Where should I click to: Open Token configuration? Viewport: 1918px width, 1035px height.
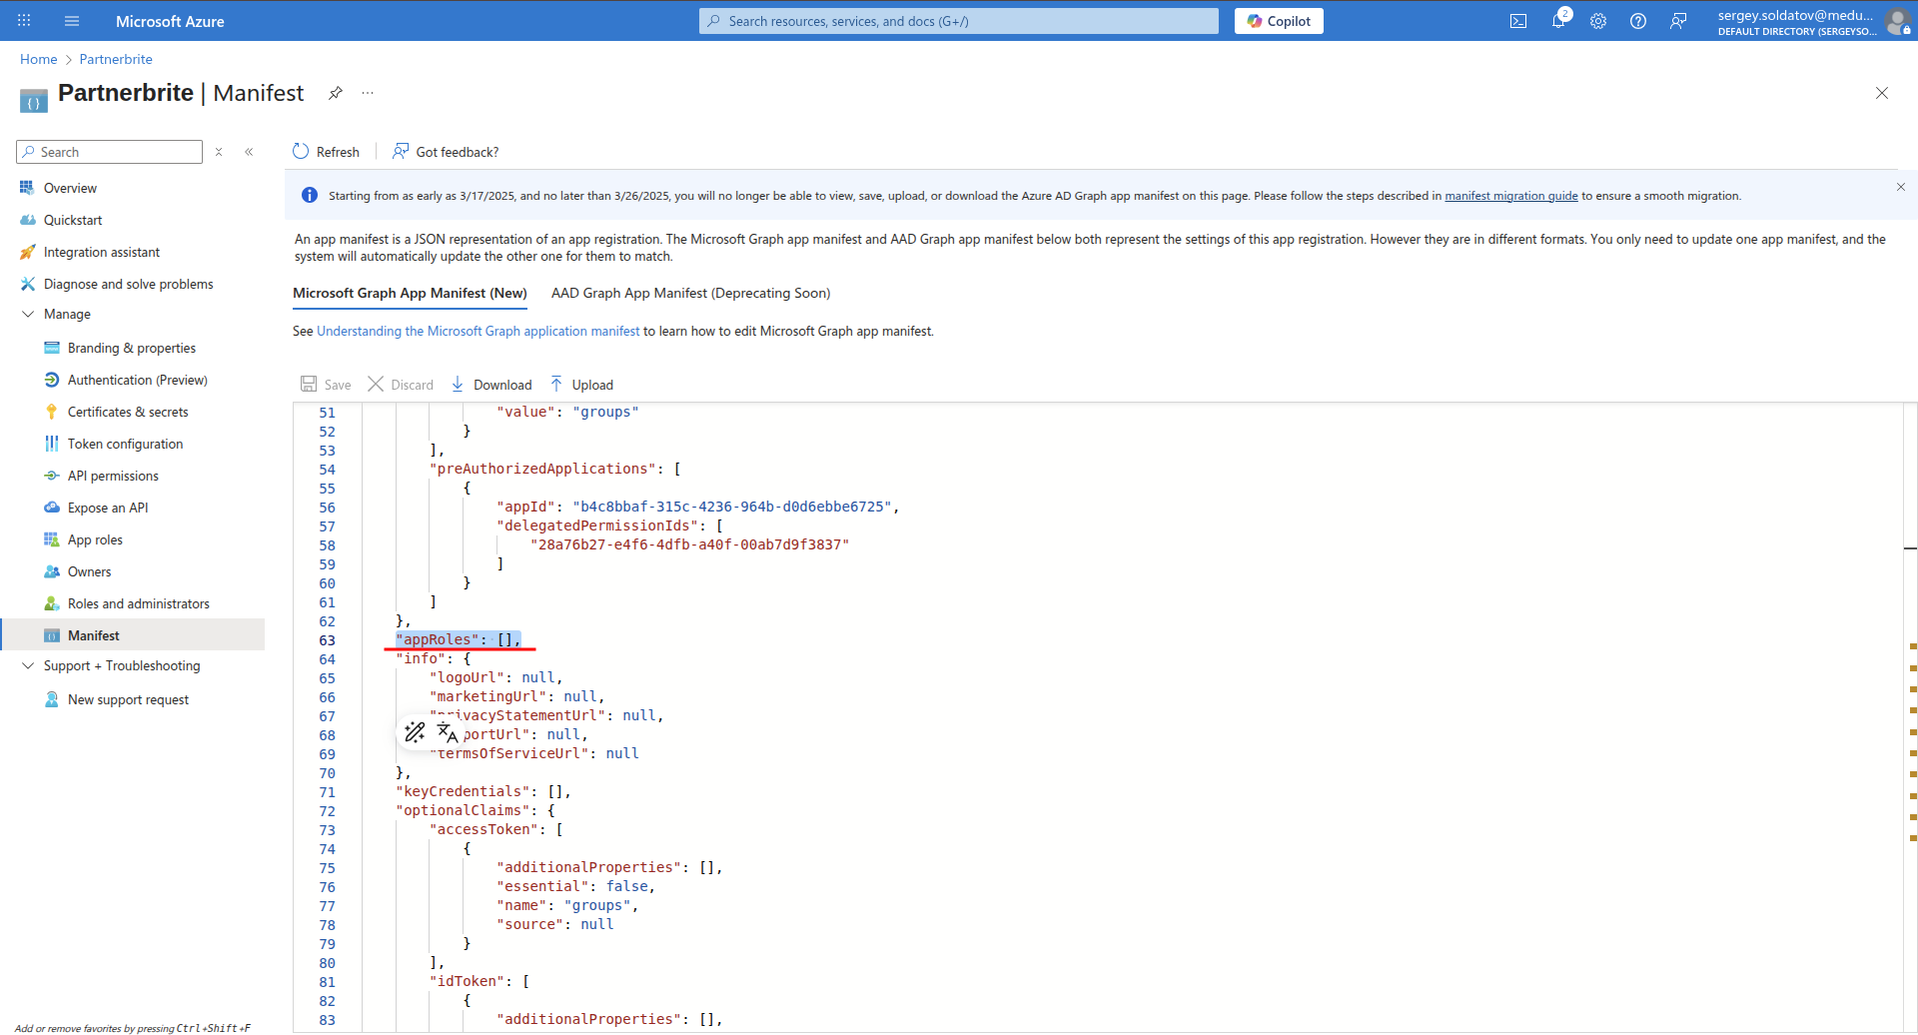coord(125,444)
